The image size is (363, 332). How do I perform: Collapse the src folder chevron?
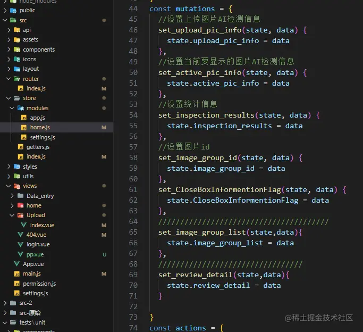(5, 20)
